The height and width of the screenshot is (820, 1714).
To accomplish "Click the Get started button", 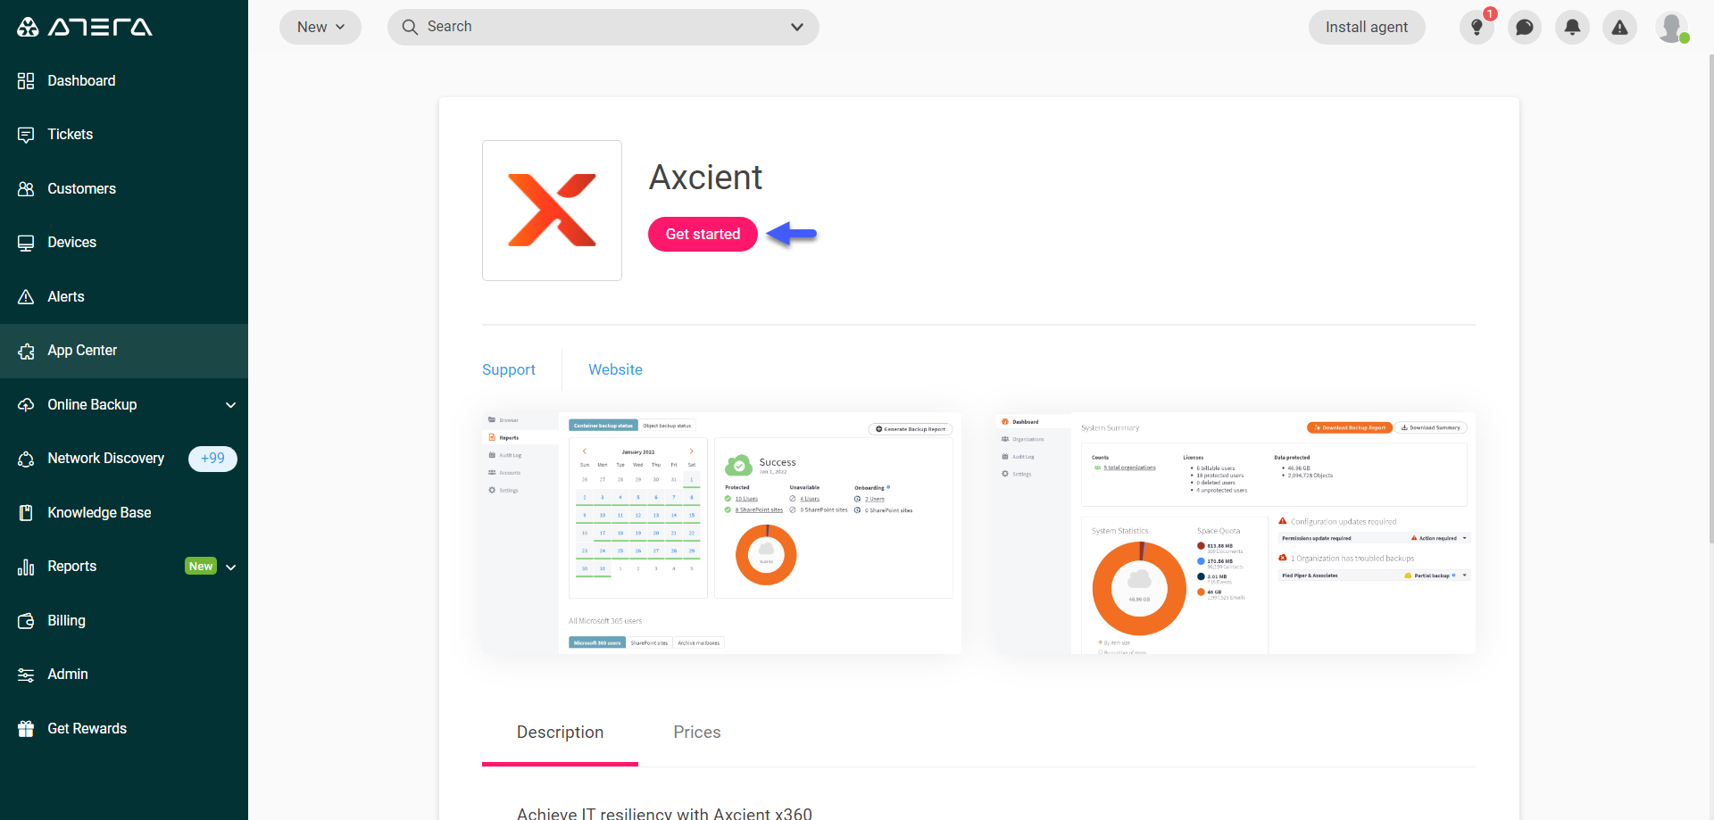I will 703,234.
